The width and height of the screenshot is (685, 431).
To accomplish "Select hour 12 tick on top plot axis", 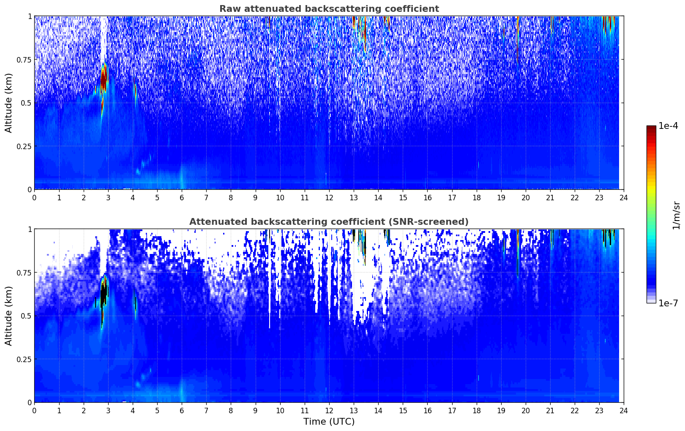I will pyautogui.click(x=329, y=197).
